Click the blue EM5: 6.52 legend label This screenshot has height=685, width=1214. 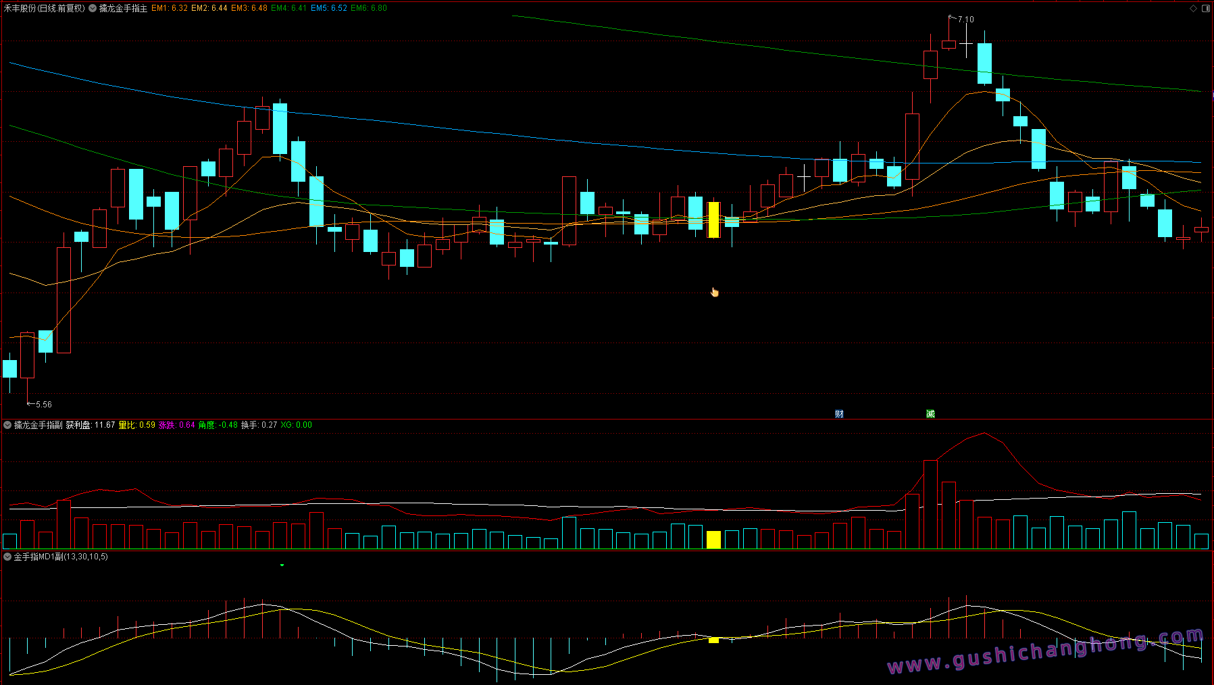point(329,8)
